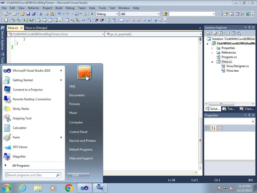
Task: Click the Properties object selector combo box
Action: (229, 121)
